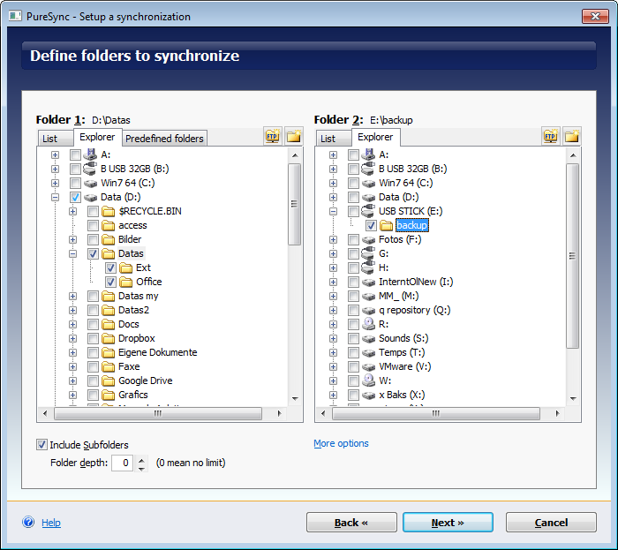
Task: Collapse the USB STICK (E:) node
Action: click(x=334, y=211)
